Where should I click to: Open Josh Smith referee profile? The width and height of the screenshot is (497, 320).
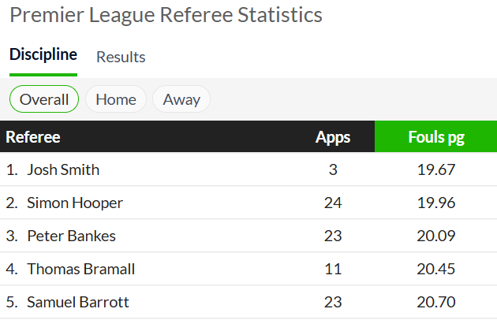(63, 169)
